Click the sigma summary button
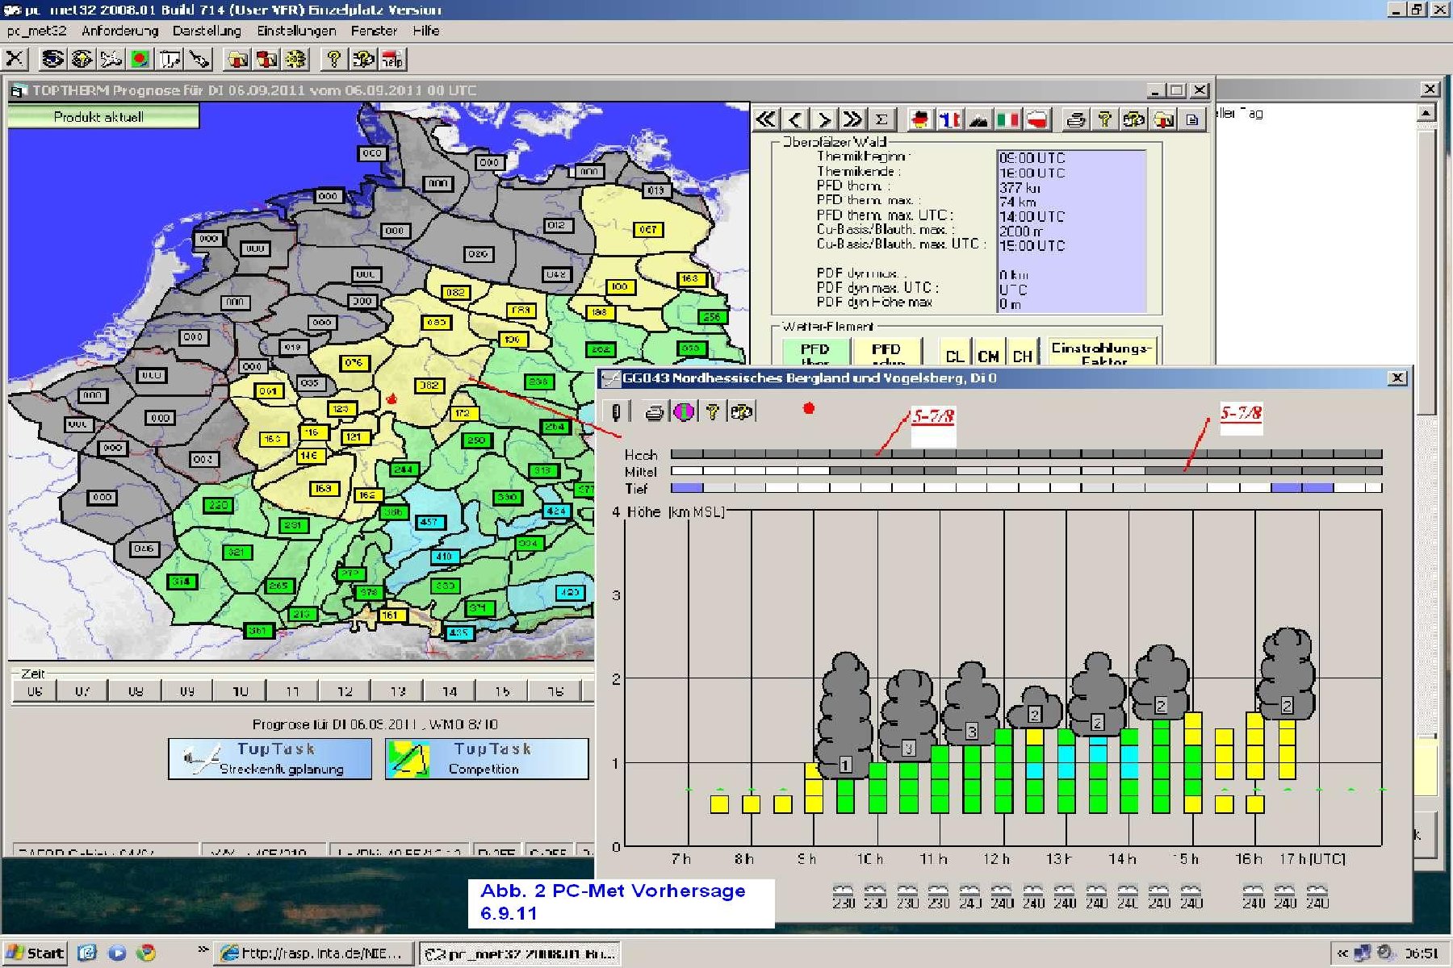This screenshot has width=1453, height=968. point(881,120)
